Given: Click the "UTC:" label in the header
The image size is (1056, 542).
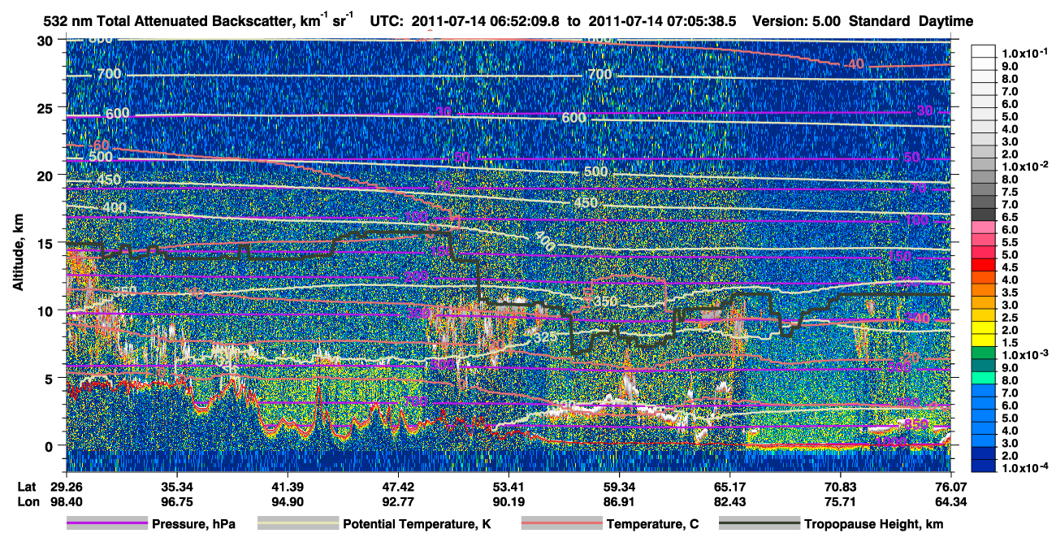Looking at the screenshot, I should tap(386, 20).
